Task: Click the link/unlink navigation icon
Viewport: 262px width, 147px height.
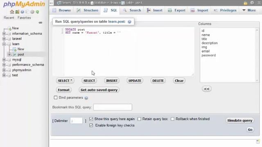Action: (41, 22)
